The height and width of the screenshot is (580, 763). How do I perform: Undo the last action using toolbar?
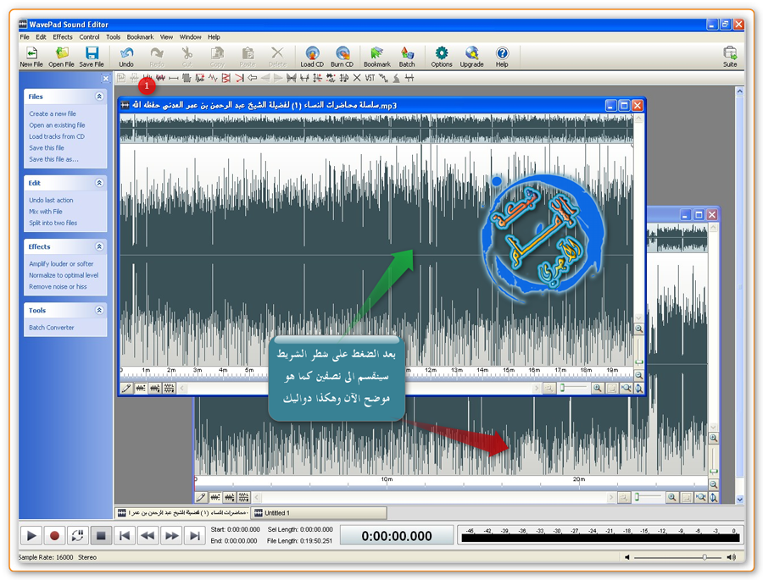(126, 57)
